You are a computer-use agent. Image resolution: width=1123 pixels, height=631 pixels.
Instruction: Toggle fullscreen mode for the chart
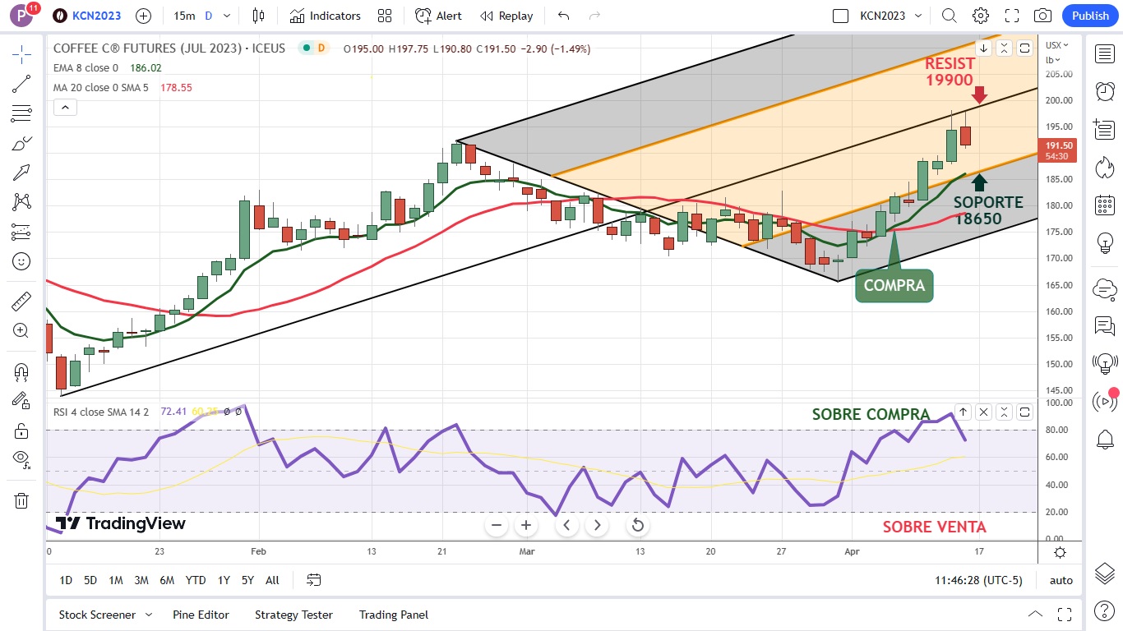[1012, 16]
